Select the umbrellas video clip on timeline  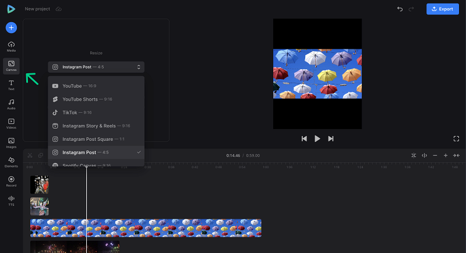(146, 228)
